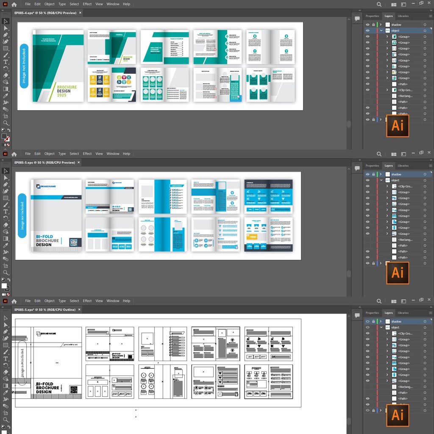Expand the shadow layer in the middle Layers panel
This screenshot has width=434, height=434.
(x=381, y=174)
